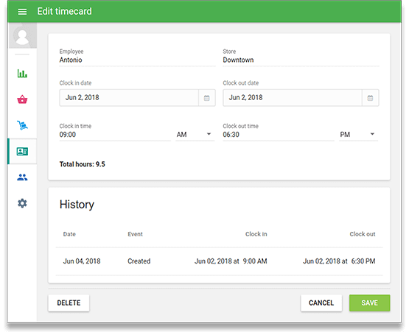Open the customers people icon
The width and height of the screenshot is (409, 332).
click(x=22, y=177)
